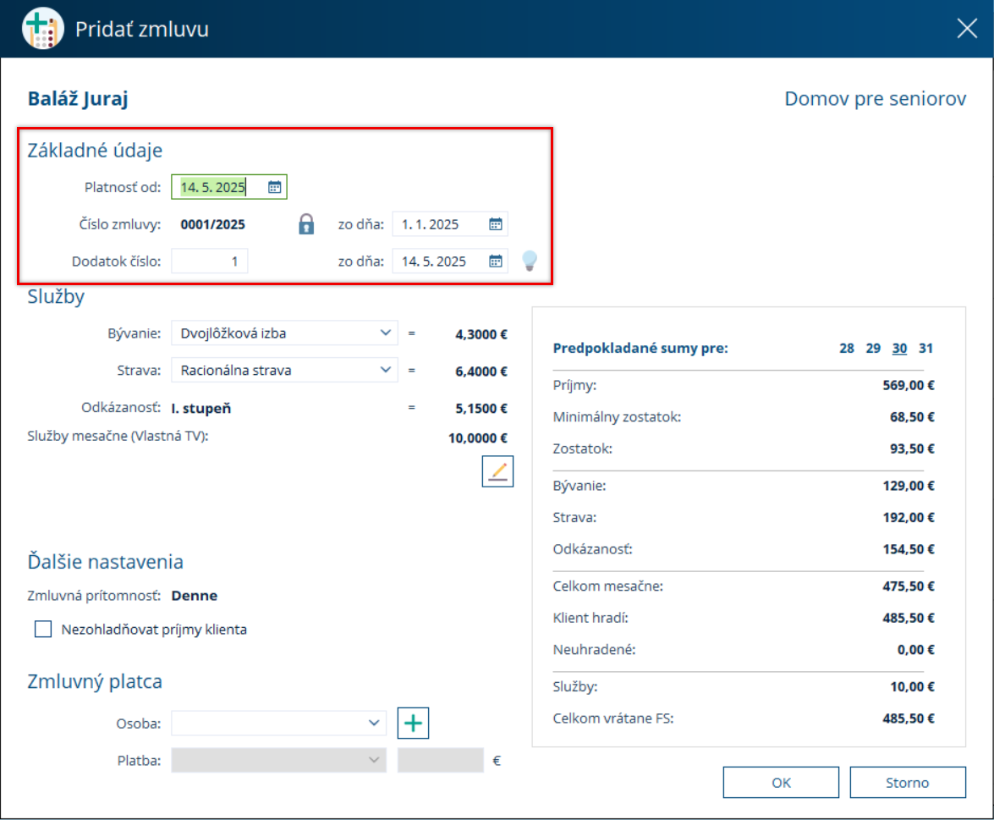
Task: Confirm with the OK button
Action: (x=781, y=783)
